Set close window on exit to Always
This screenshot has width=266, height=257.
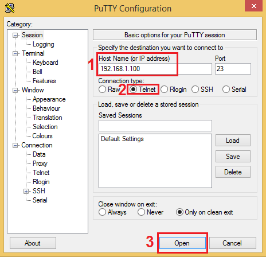[112, 212]
